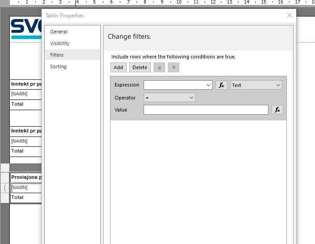This screenshot has height=244, width=315.
Task: Delete the selected filter
Action: [140, 67]
